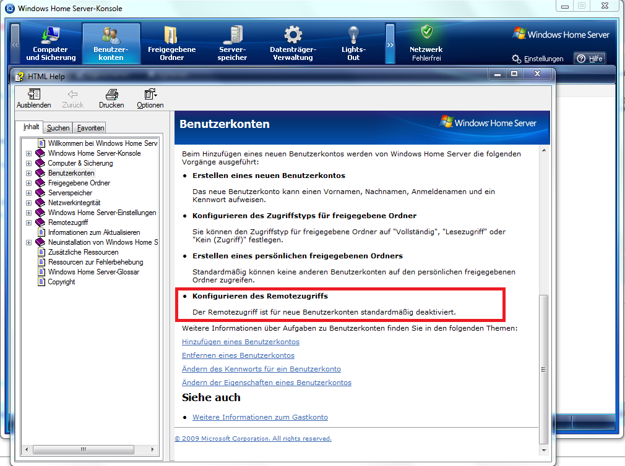The width and height of the screenshot is (625, 466).
Task: Expand the Netzwerkintegrität tree node
Action: (x=28, y=203)
